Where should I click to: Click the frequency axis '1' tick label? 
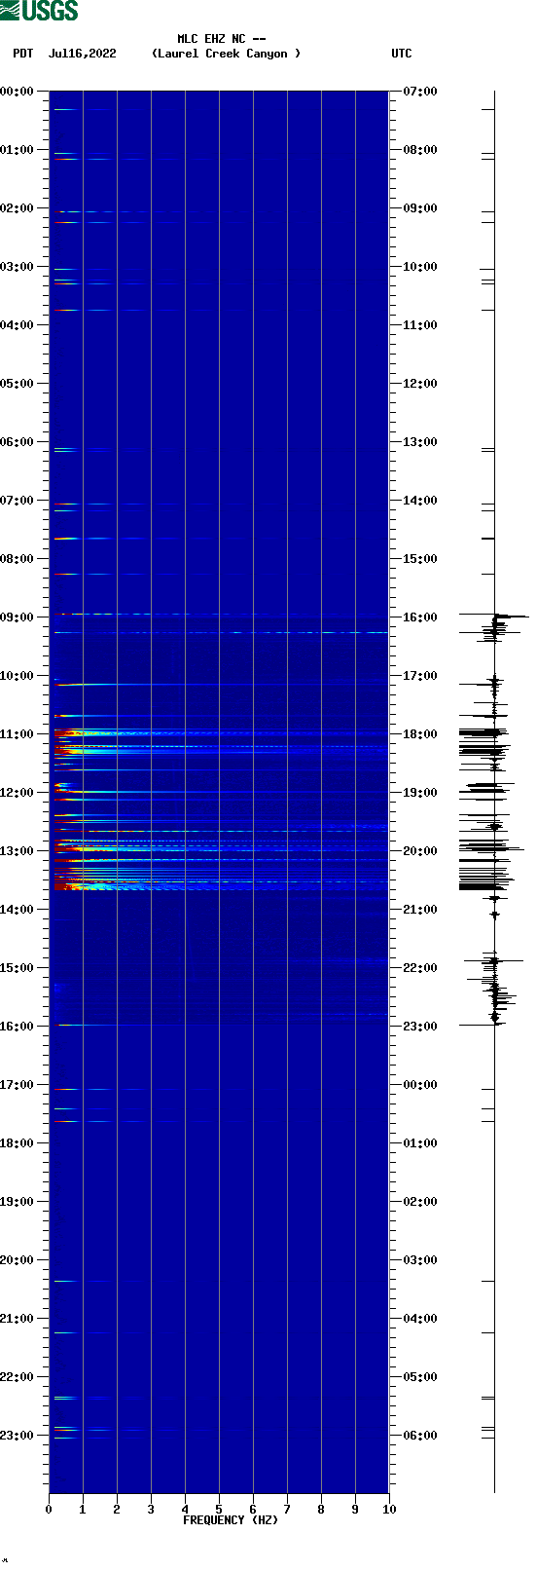tap(83, 1510)
